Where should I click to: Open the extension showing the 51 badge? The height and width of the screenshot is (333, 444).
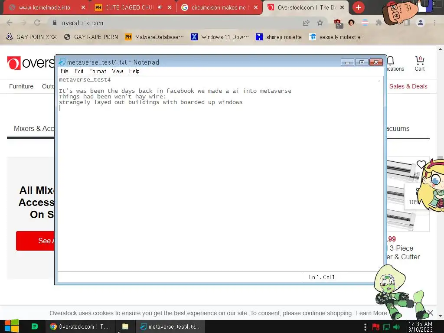tap(338, 24)
